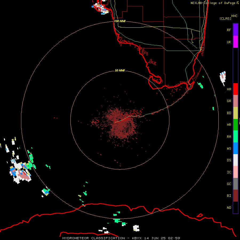Click the DS legend label
Viewport: 240px width, 240px height.
point(229,160)
